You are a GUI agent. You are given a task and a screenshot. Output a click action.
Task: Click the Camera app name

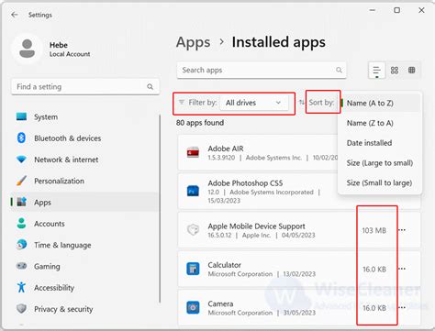(220, 303)
